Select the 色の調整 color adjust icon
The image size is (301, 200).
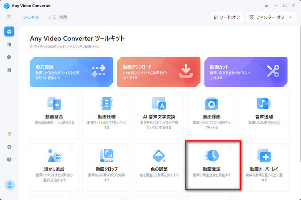tap(159, 156)
